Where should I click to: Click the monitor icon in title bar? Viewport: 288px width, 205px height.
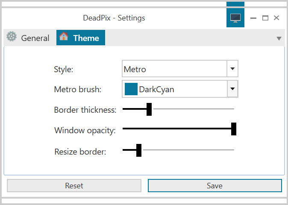click(x=235, y=18)
